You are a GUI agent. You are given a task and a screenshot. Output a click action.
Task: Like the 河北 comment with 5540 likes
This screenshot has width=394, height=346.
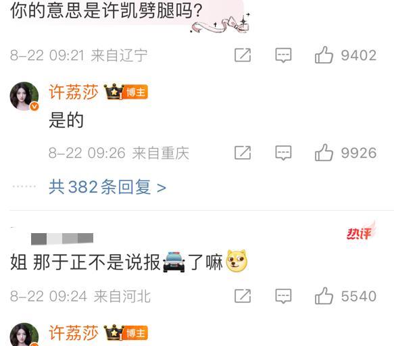[x=324, y=296]
